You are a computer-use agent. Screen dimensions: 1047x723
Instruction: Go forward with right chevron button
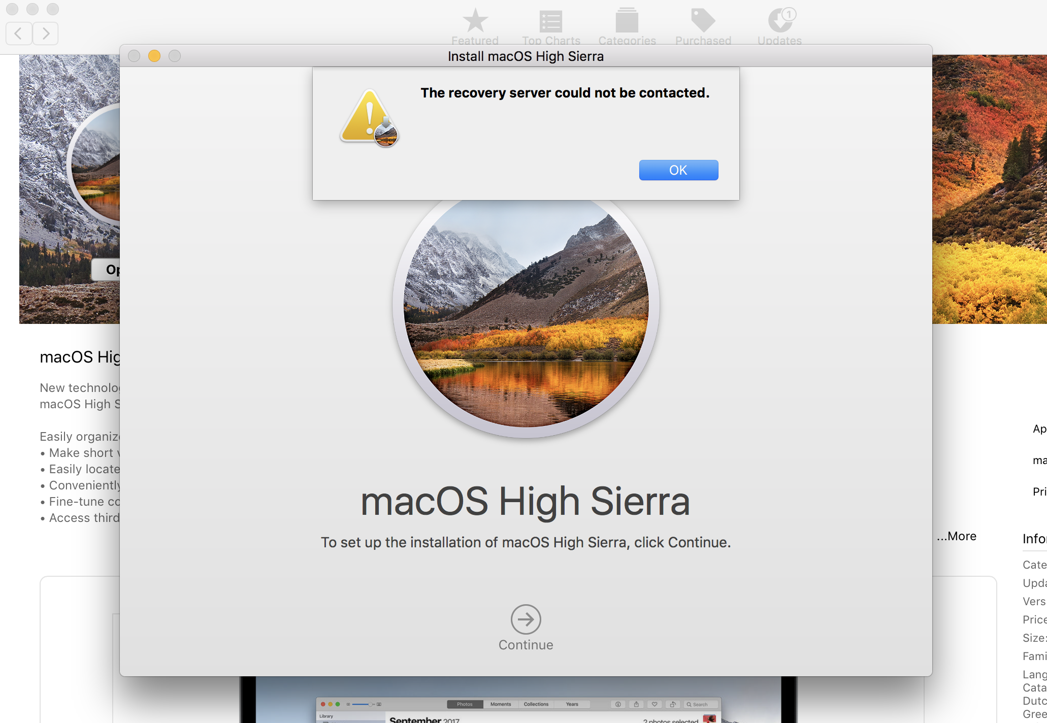pos(46,34)
